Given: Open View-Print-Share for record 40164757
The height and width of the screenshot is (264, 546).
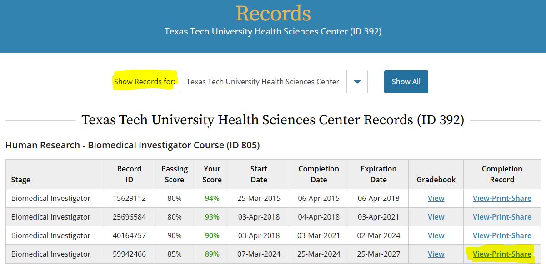Looking at the screenshot, I should pos(502,235).
